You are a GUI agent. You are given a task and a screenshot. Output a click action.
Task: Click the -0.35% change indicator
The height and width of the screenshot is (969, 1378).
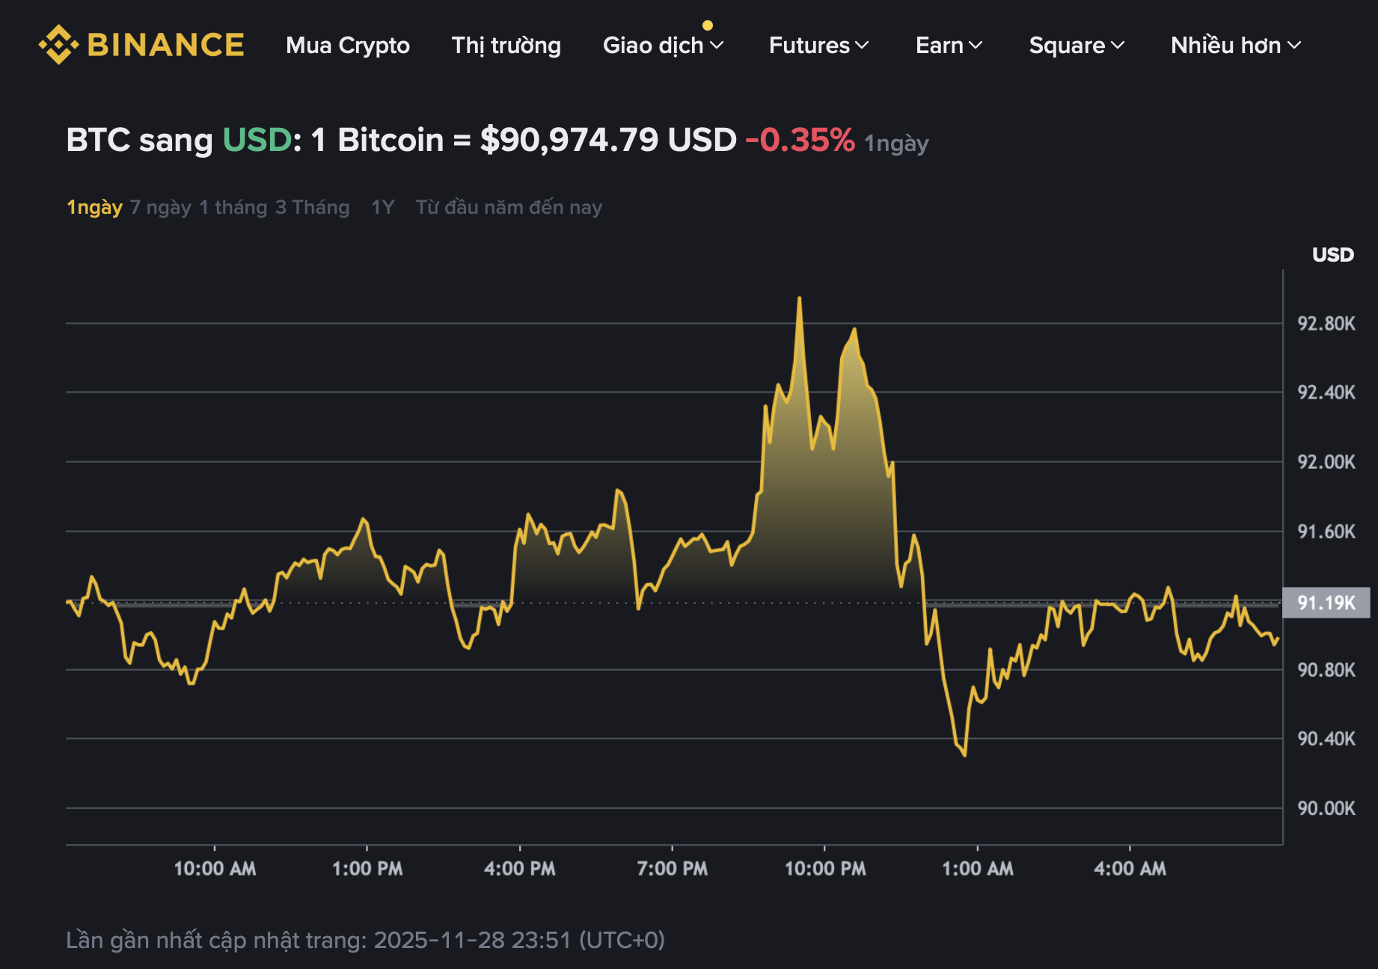click(x=799, y=138)
